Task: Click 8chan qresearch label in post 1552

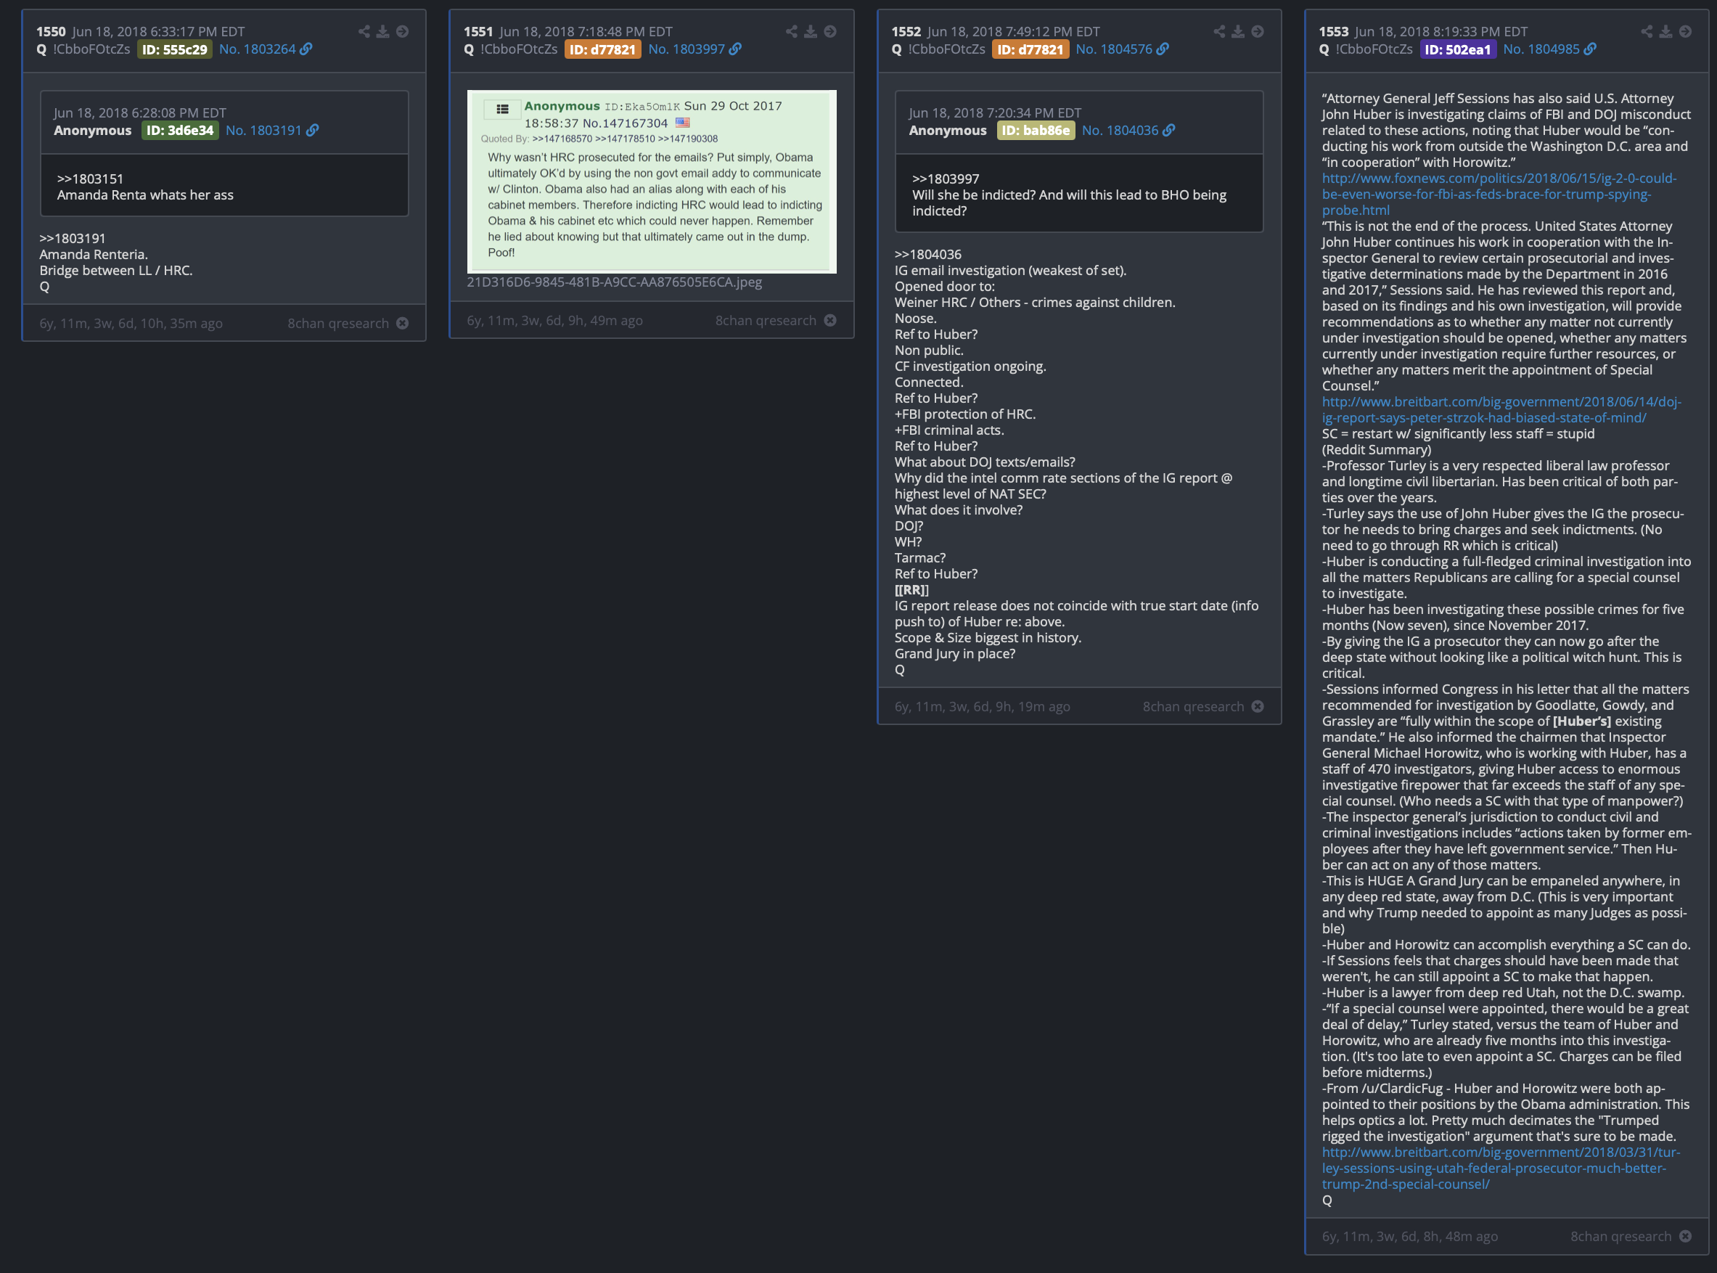Action: coord(1193,706)
